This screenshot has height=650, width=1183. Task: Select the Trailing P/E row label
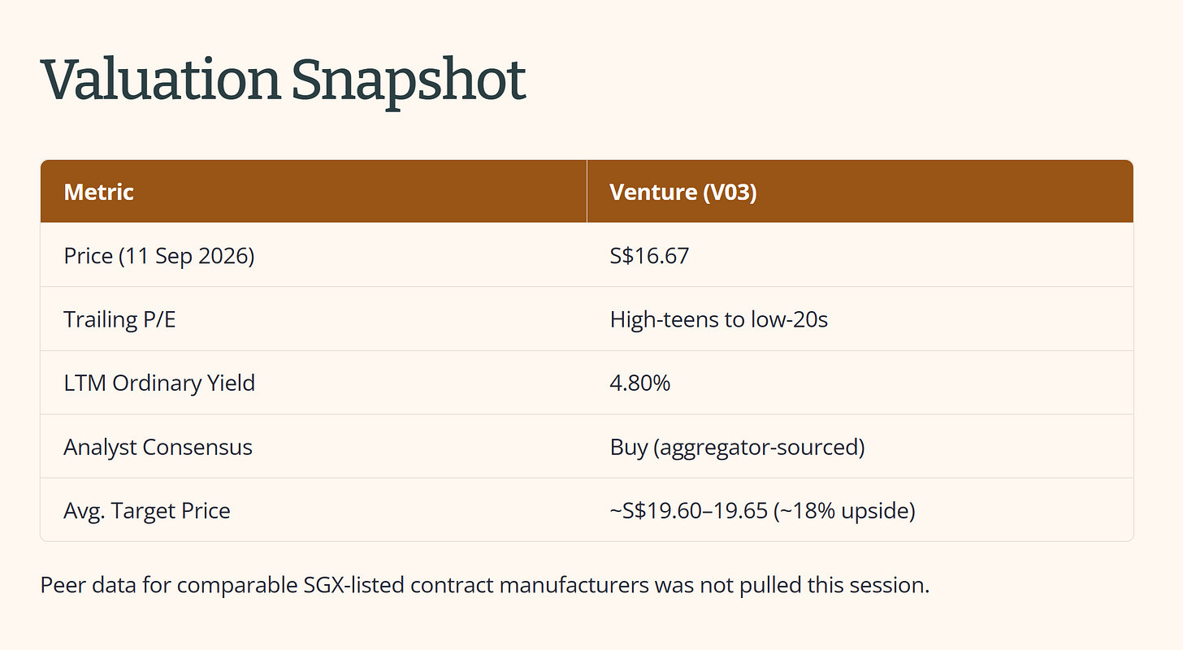119,320
